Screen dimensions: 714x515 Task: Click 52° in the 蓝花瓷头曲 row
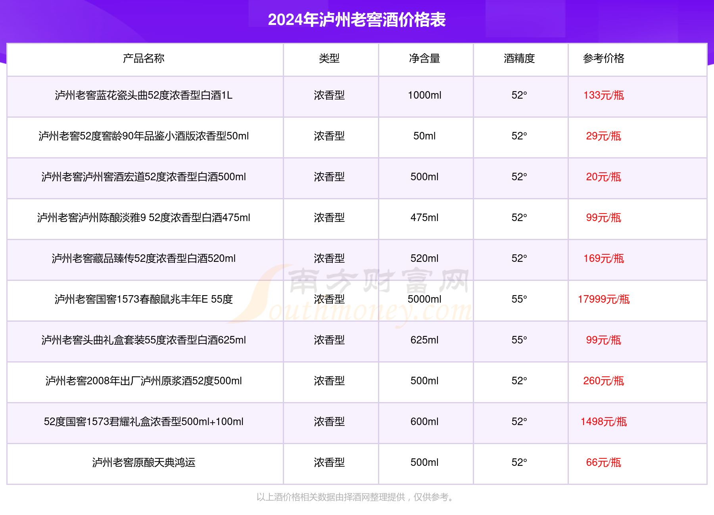coord(519,95)
